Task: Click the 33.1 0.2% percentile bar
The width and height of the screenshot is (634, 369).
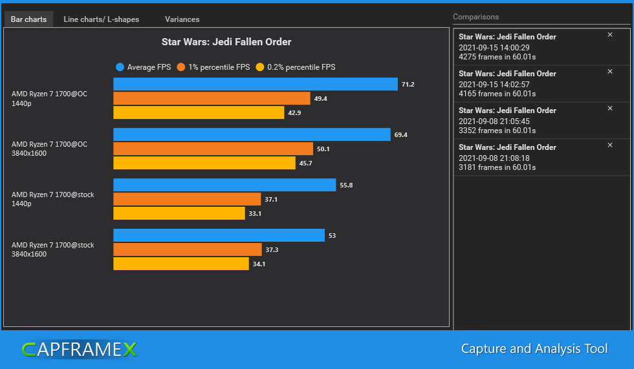Action: tap(179, 213)
